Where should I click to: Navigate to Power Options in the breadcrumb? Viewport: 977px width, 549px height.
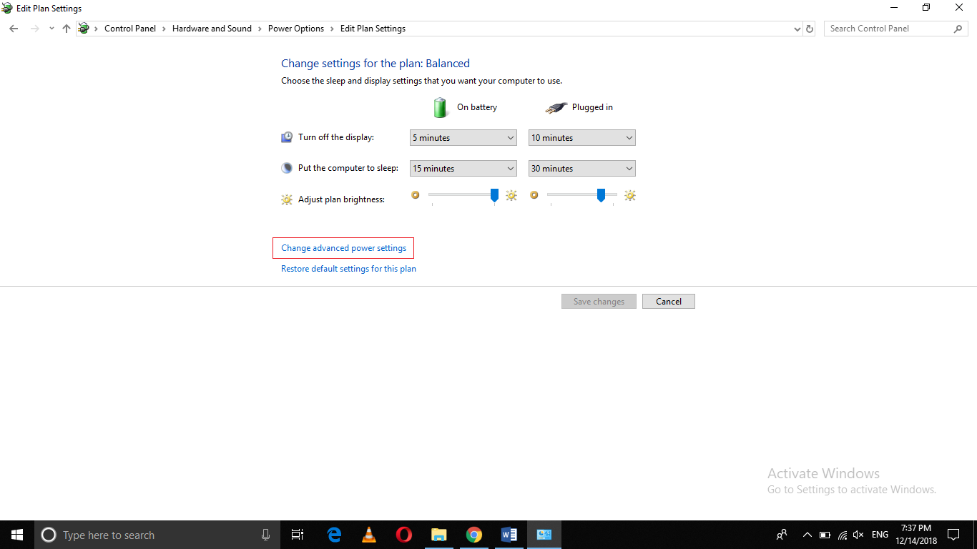(x=295, y=29)
